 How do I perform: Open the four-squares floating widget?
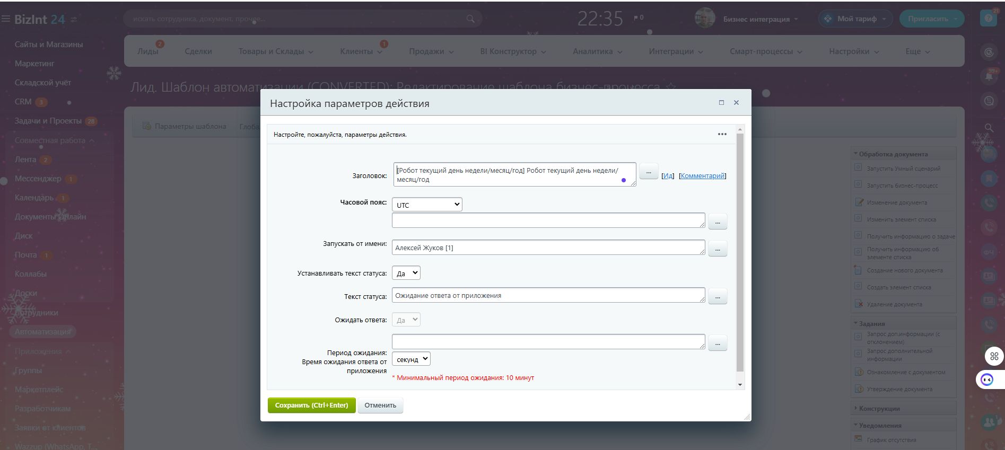(x=994, y=356)
